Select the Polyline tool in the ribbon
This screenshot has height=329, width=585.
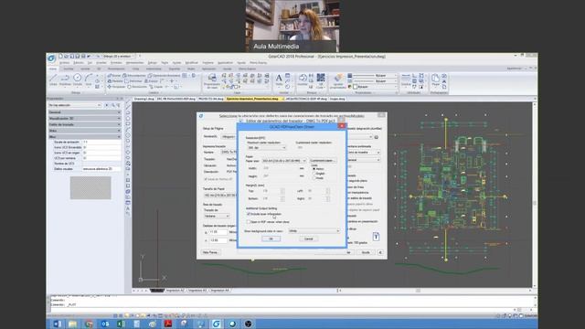(x=65, y=80)
